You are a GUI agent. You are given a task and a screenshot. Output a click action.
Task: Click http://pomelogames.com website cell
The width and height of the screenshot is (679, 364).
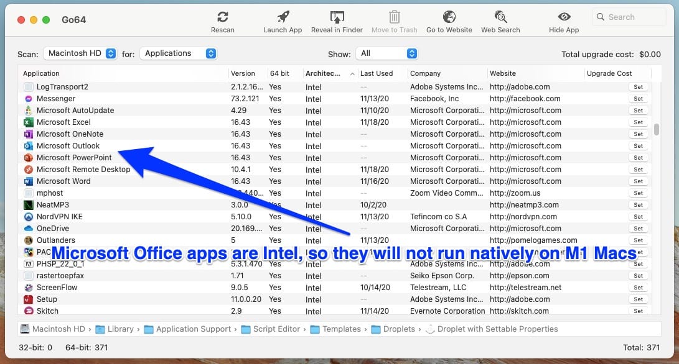coord(533,240)
